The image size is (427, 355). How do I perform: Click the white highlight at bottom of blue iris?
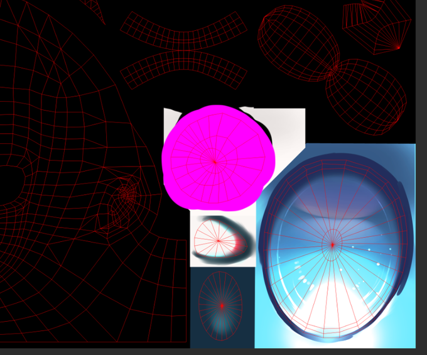[331, 307]
